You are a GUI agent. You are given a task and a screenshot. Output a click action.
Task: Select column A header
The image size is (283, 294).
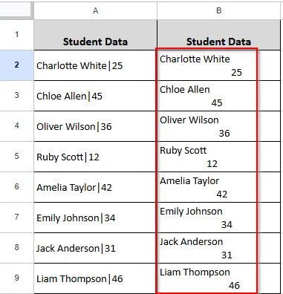95,10
